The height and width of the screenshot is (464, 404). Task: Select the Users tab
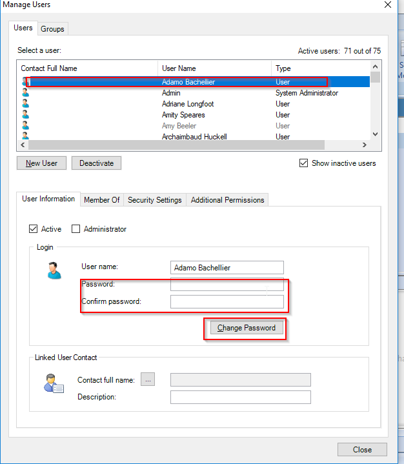[23, 28]
